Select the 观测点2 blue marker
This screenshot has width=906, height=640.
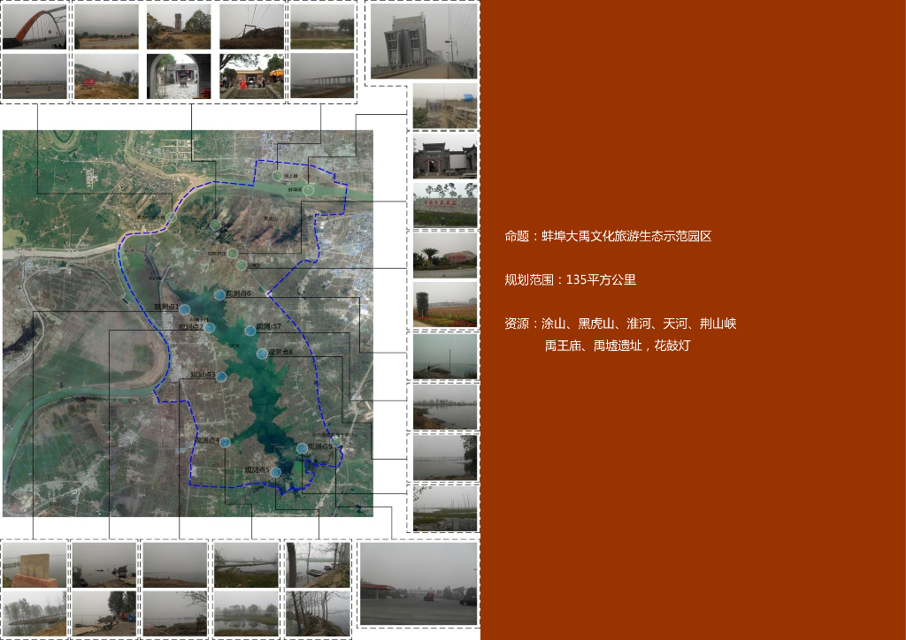[x=210, y=328]
